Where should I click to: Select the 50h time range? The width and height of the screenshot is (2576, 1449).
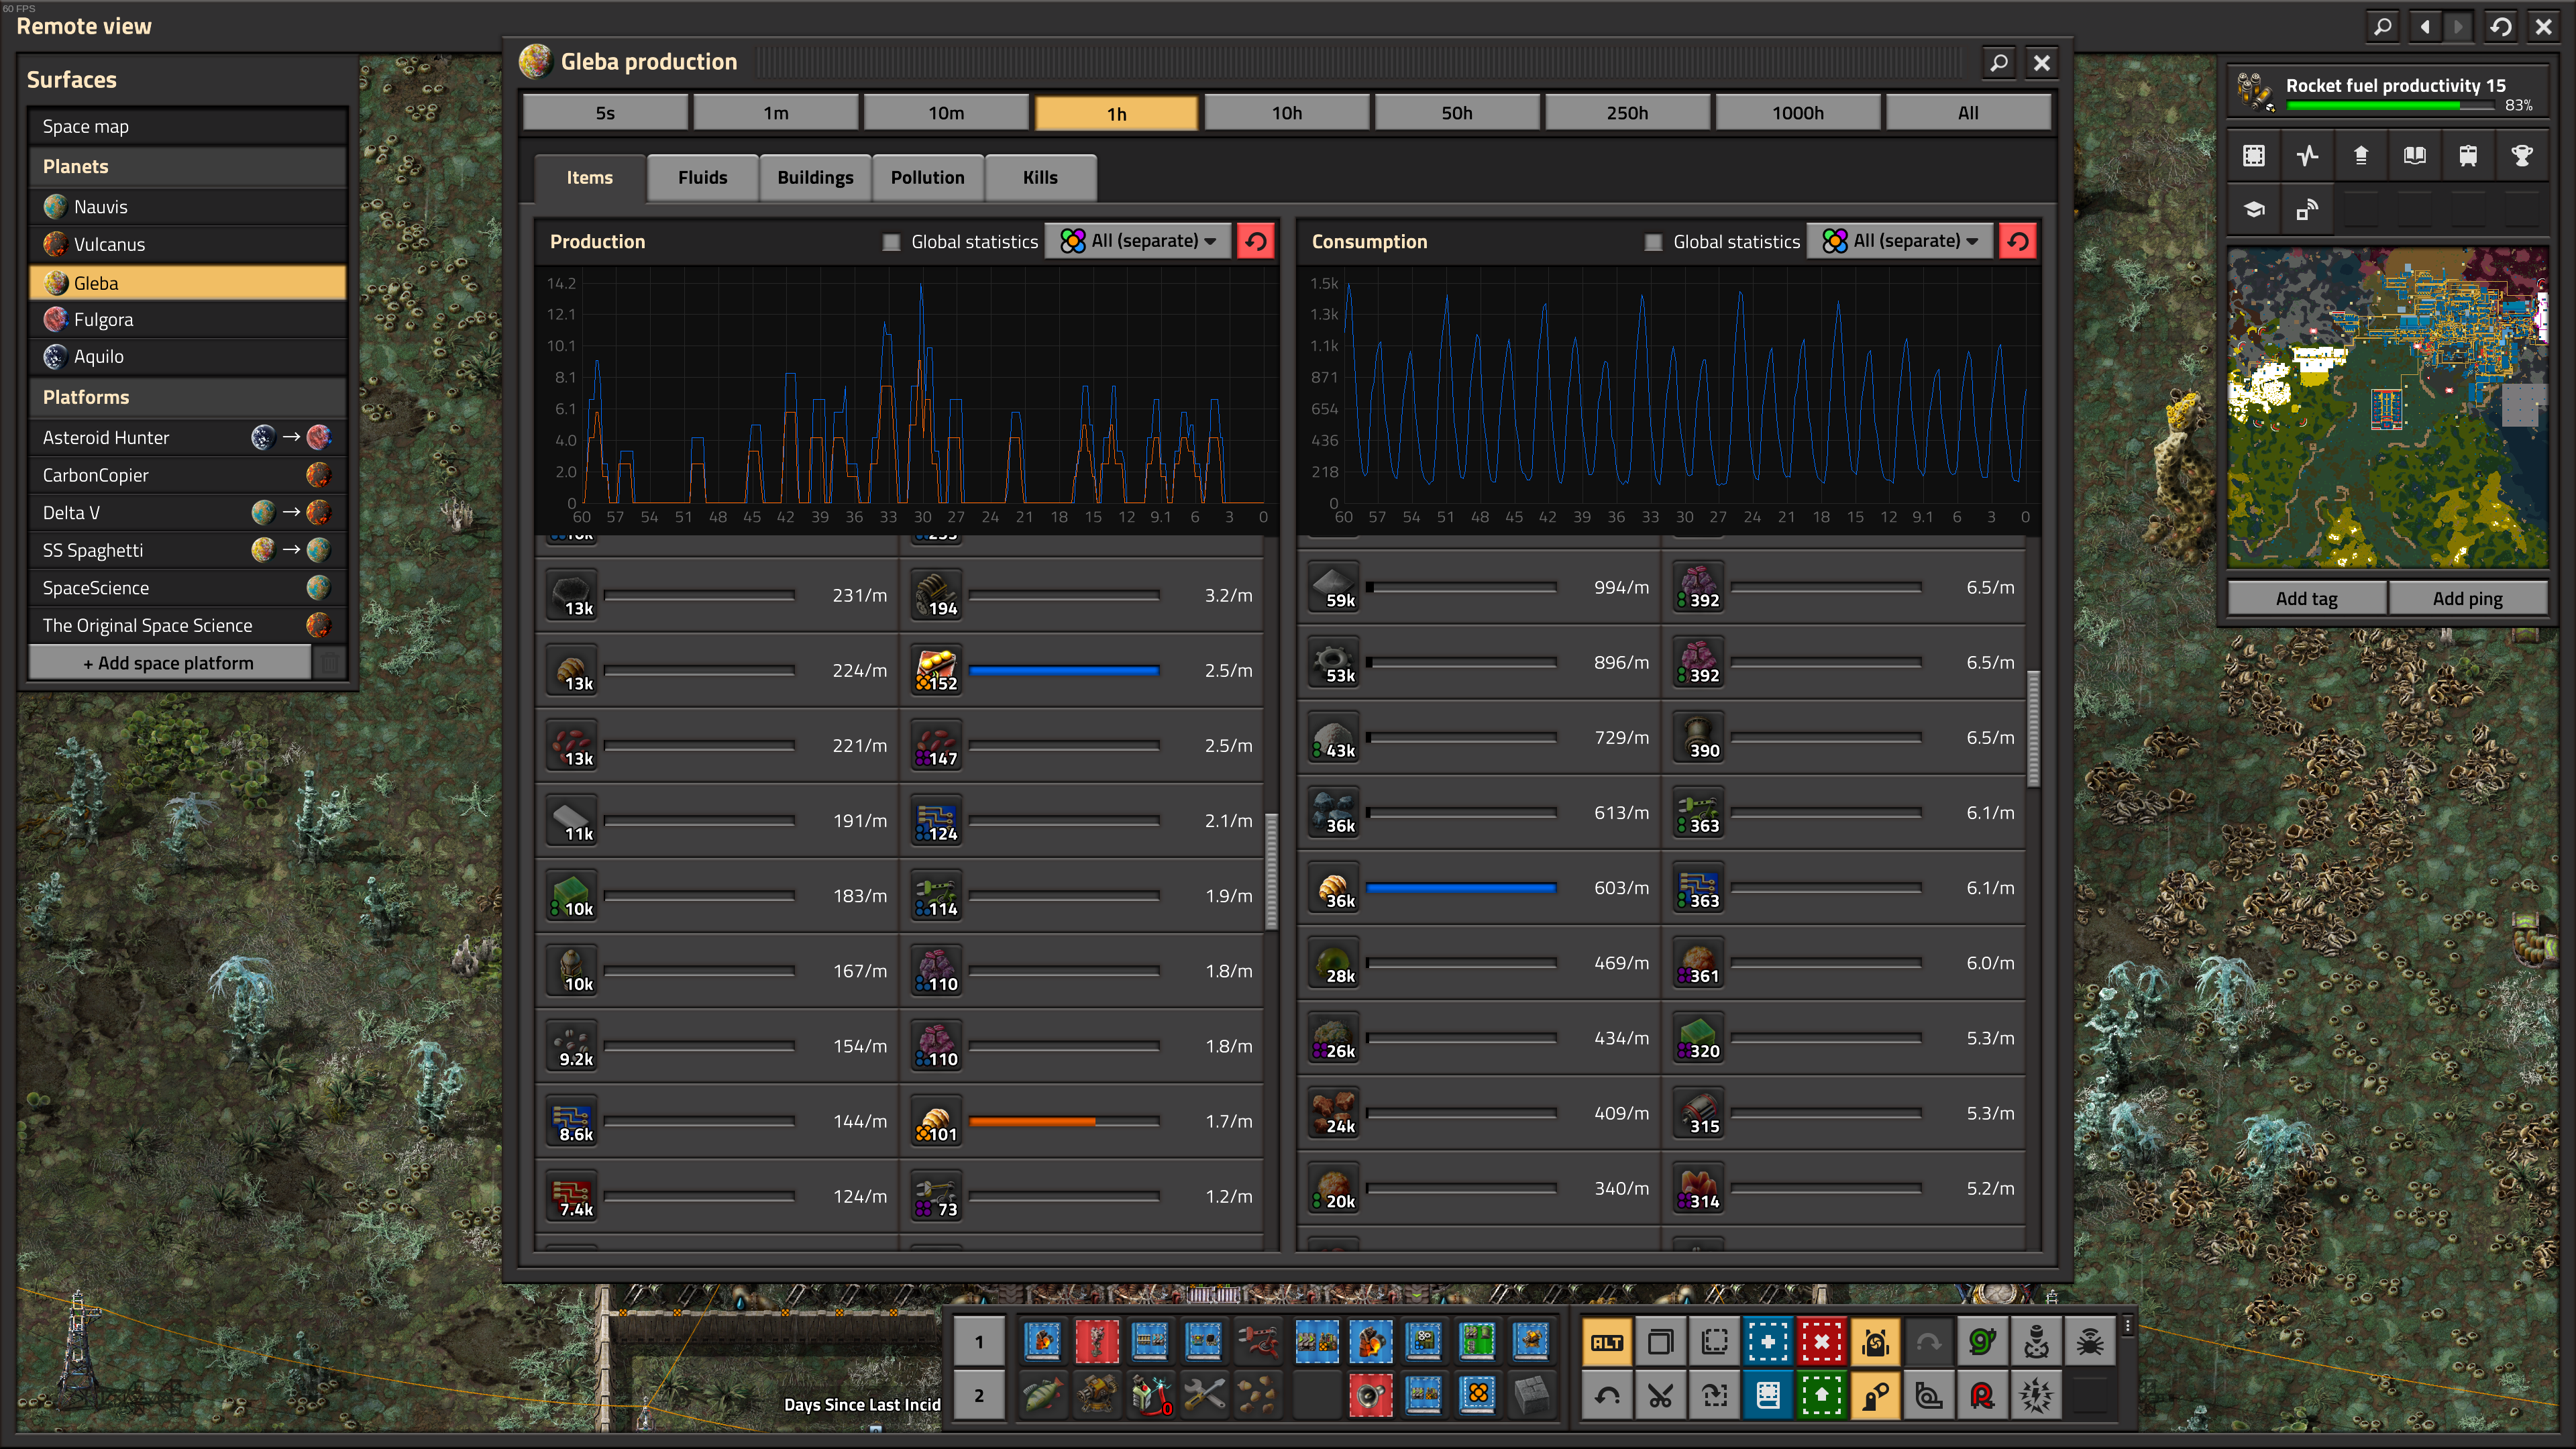pos(1457,113)
